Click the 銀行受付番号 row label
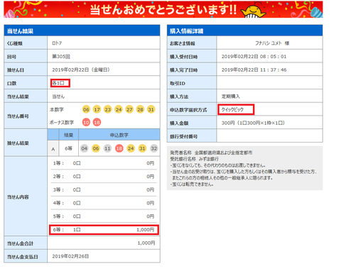The width and height of the screenshot is (341, 269). (183, 136)
